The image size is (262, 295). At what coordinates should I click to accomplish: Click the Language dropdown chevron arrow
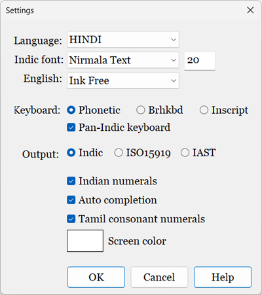pos(174,40)
